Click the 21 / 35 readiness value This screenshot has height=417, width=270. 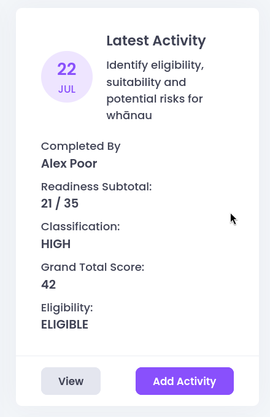coord(60,203)
